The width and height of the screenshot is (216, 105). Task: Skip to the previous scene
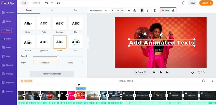tap(154, 72)
